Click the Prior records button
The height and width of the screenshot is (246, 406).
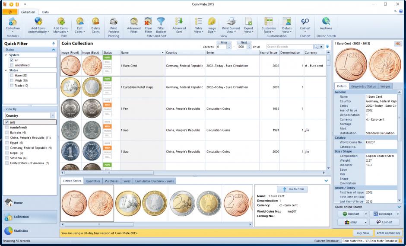pyautogui.click(x=224, y=42)
